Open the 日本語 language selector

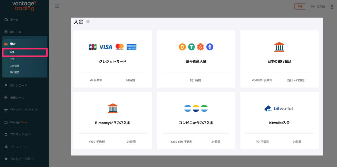[321, 7]
